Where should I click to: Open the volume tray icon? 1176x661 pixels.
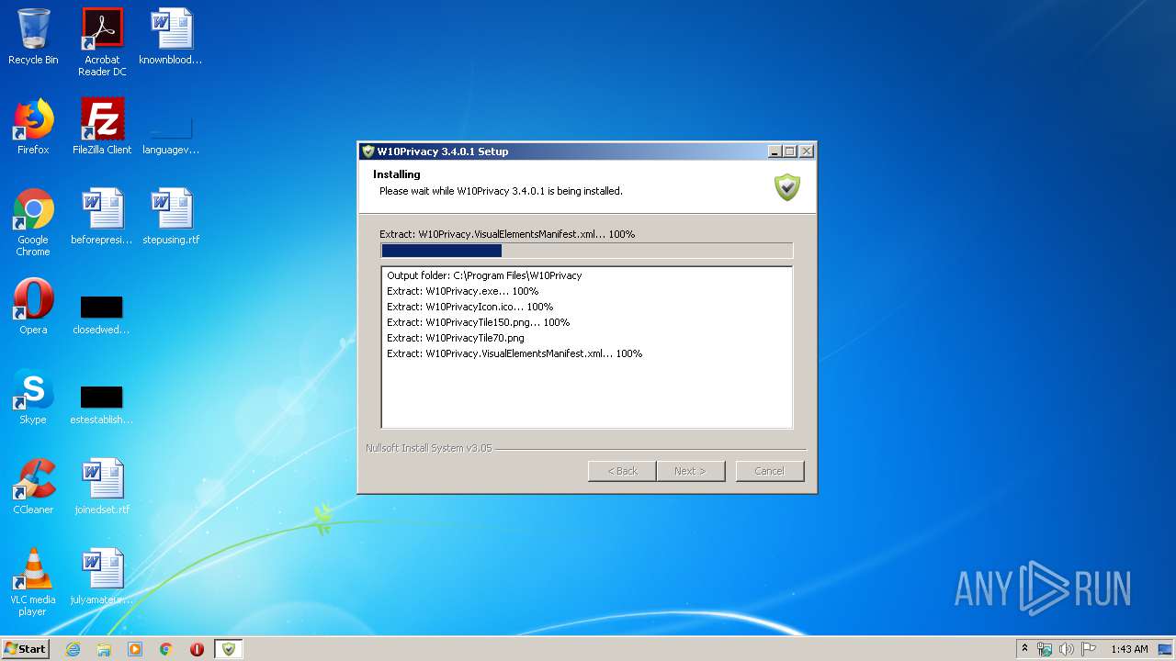pos(1067,649)
